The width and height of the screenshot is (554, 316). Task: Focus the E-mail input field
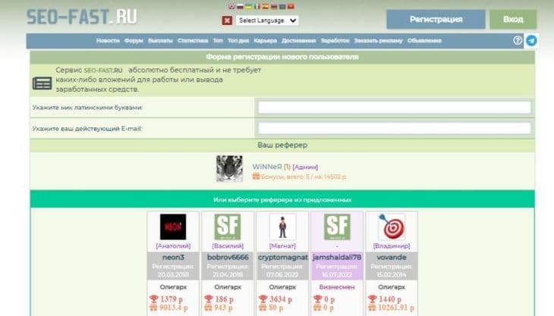tap(395, 128)
